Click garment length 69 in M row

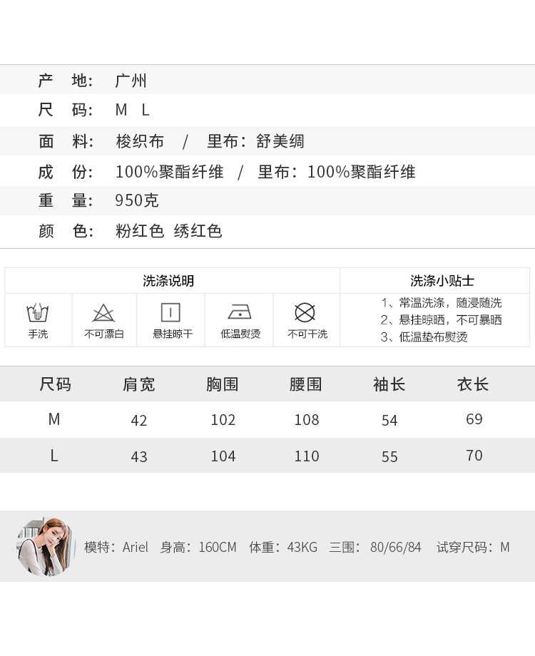(x=474, y=419)
